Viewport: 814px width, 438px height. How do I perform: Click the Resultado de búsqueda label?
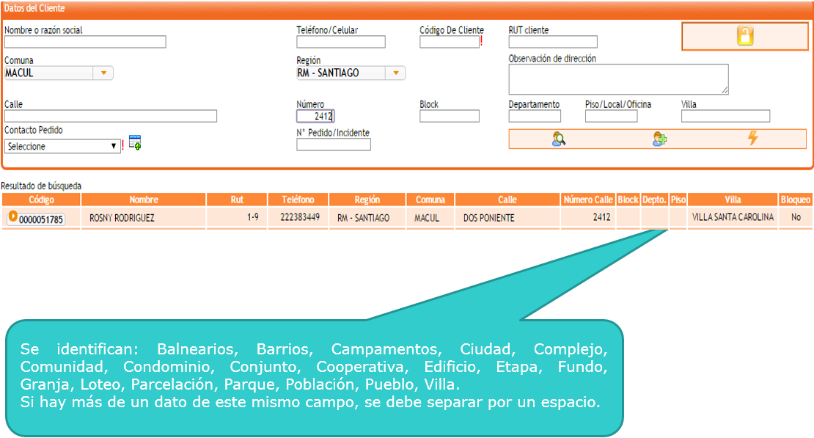pos(41,186)
